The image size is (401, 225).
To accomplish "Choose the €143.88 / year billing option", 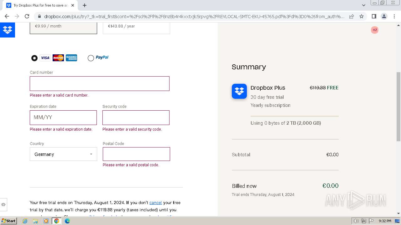I will click(136, 28).
